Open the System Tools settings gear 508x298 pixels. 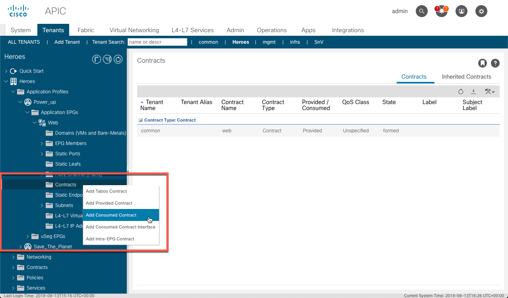481,11
